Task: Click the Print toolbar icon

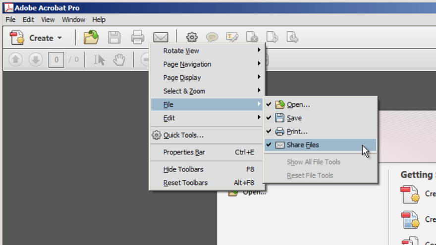Action: (137, 37)
